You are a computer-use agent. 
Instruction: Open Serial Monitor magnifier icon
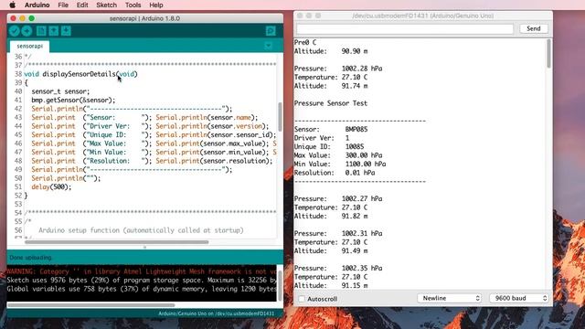(271, 31)
